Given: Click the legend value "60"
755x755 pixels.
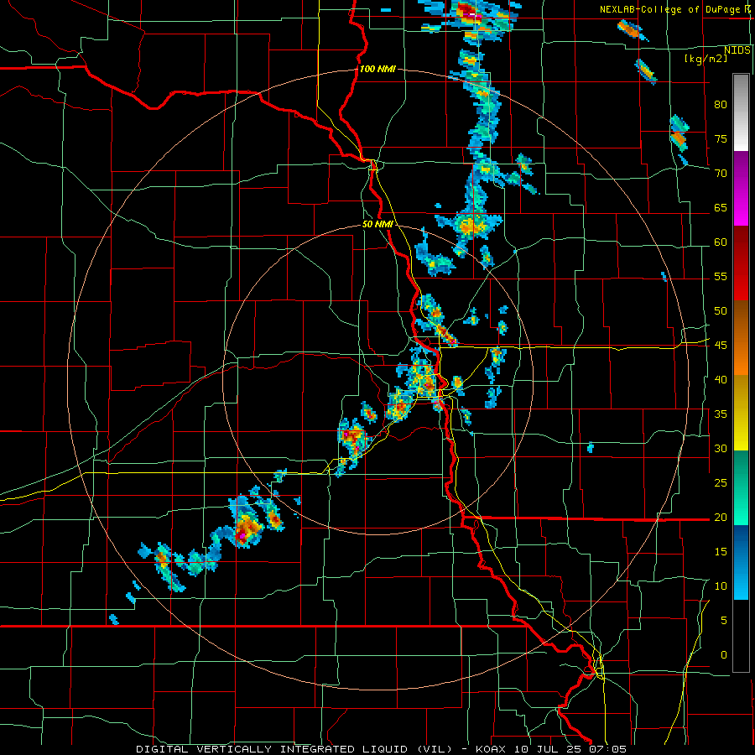Looking at the screenshot, I should click(x=721, y=242).
